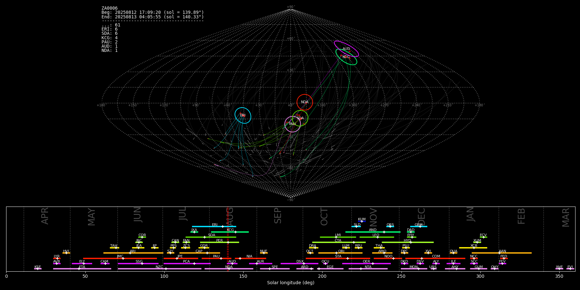Screen dimensions: 580x290
Task: Click the ORI shower bar on timeline
Action: (340, 253)
